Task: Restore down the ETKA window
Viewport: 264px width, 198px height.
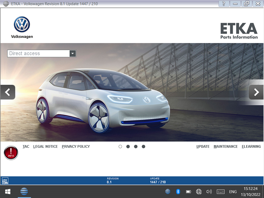Action: (247, 4)
